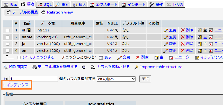223x105 pixels.
Task: Click the ユニーク icon in id row
Action: pos(211,30)
